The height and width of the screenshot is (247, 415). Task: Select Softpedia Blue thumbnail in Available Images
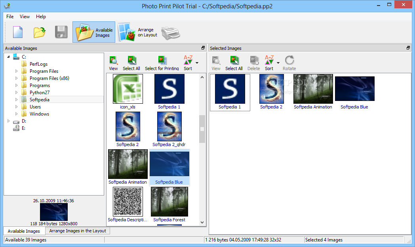click(x=169, y=167)
